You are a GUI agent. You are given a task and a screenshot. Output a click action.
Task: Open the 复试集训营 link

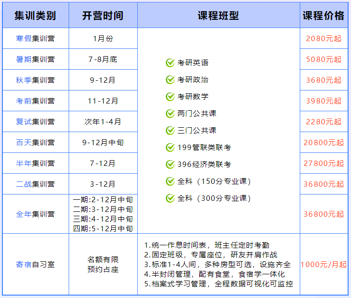(x=35, y=122)
